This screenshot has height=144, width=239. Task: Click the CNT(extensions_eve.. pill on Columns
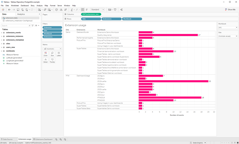(x=91, y=14)
